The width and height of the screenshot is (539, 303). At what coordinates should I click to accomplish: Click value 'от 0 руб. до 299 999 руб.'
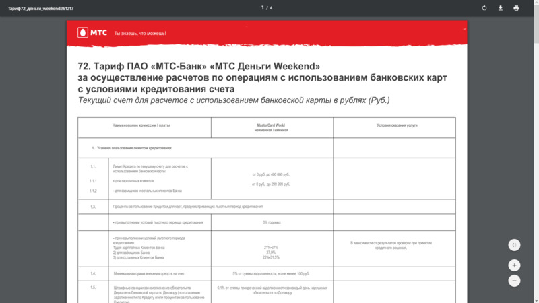click(x=271, y=184)
